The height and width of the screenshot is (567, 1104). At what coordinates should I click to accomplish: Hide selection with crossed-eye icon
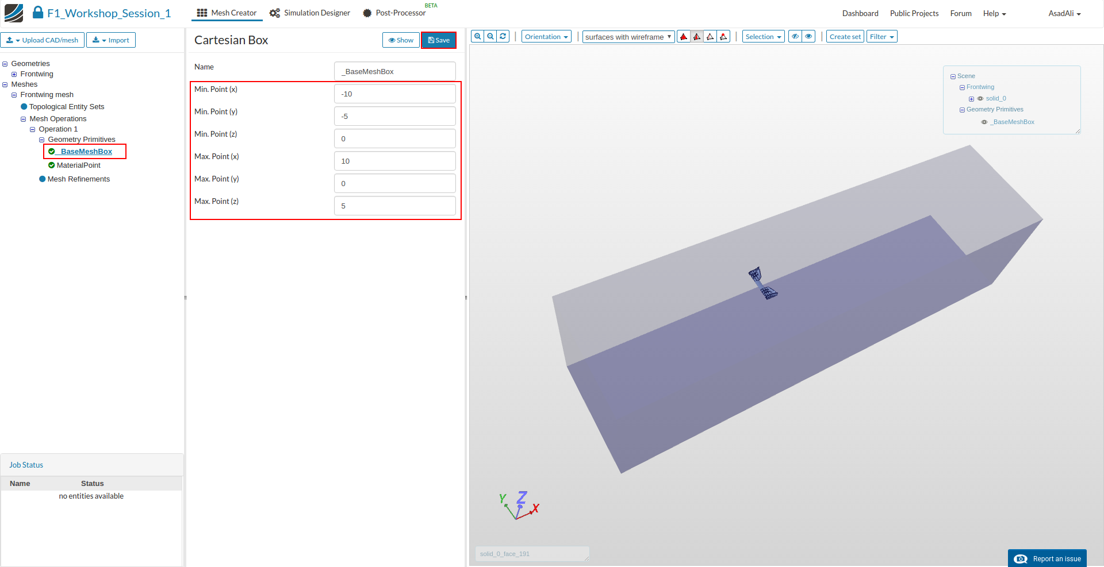795,37
